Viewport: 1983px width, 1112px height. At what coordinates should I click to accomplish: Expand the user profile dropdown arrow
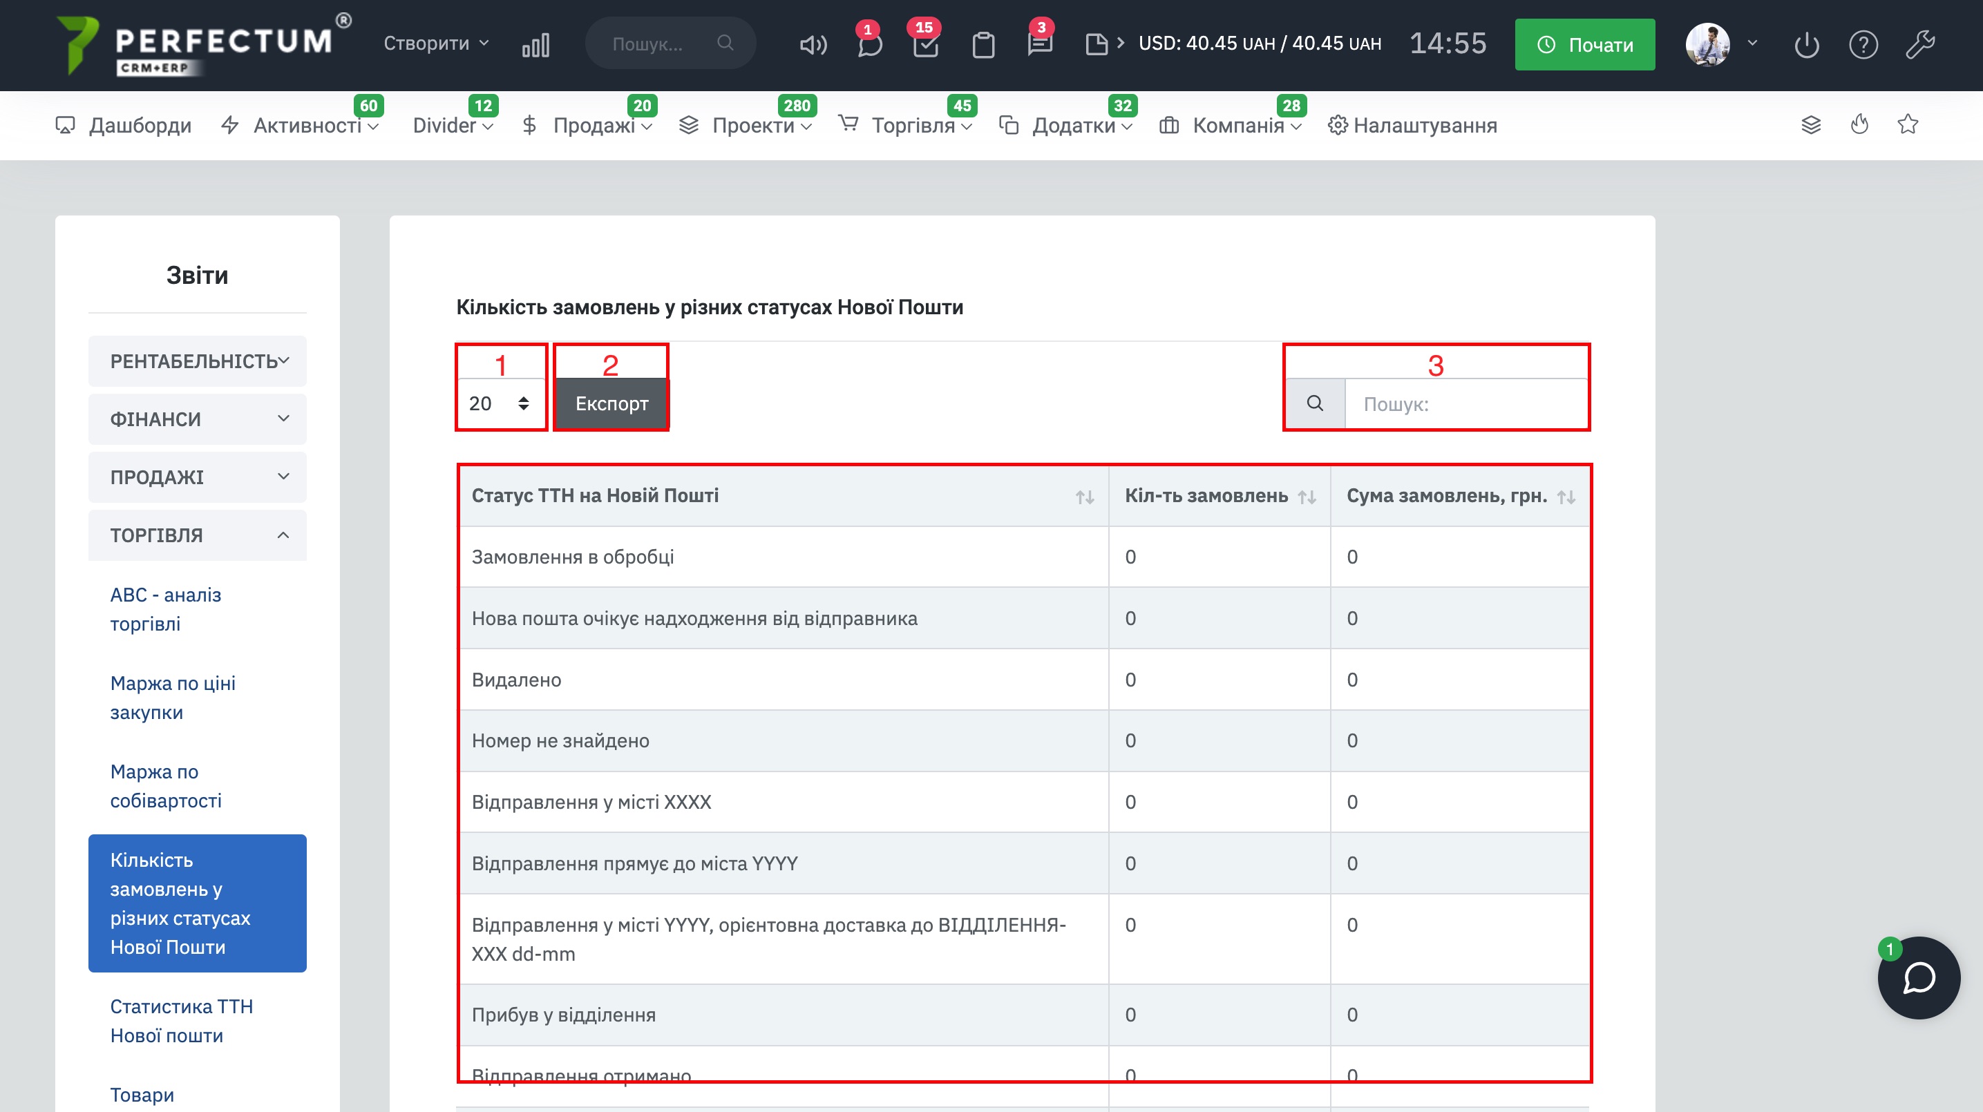point(1753,43)
